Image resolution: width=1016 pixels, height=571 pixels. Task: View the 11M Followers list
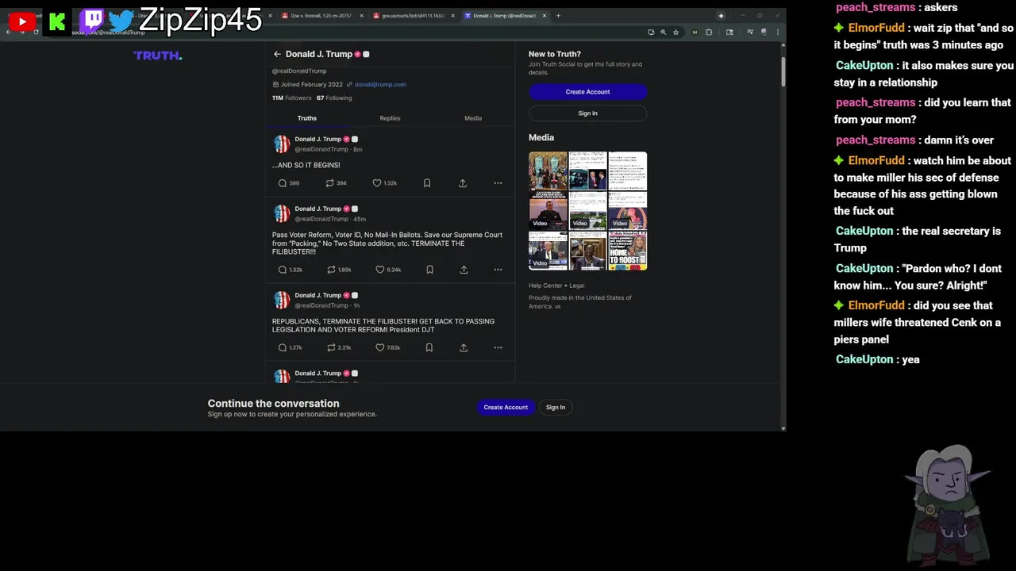[x=291, y=98]
